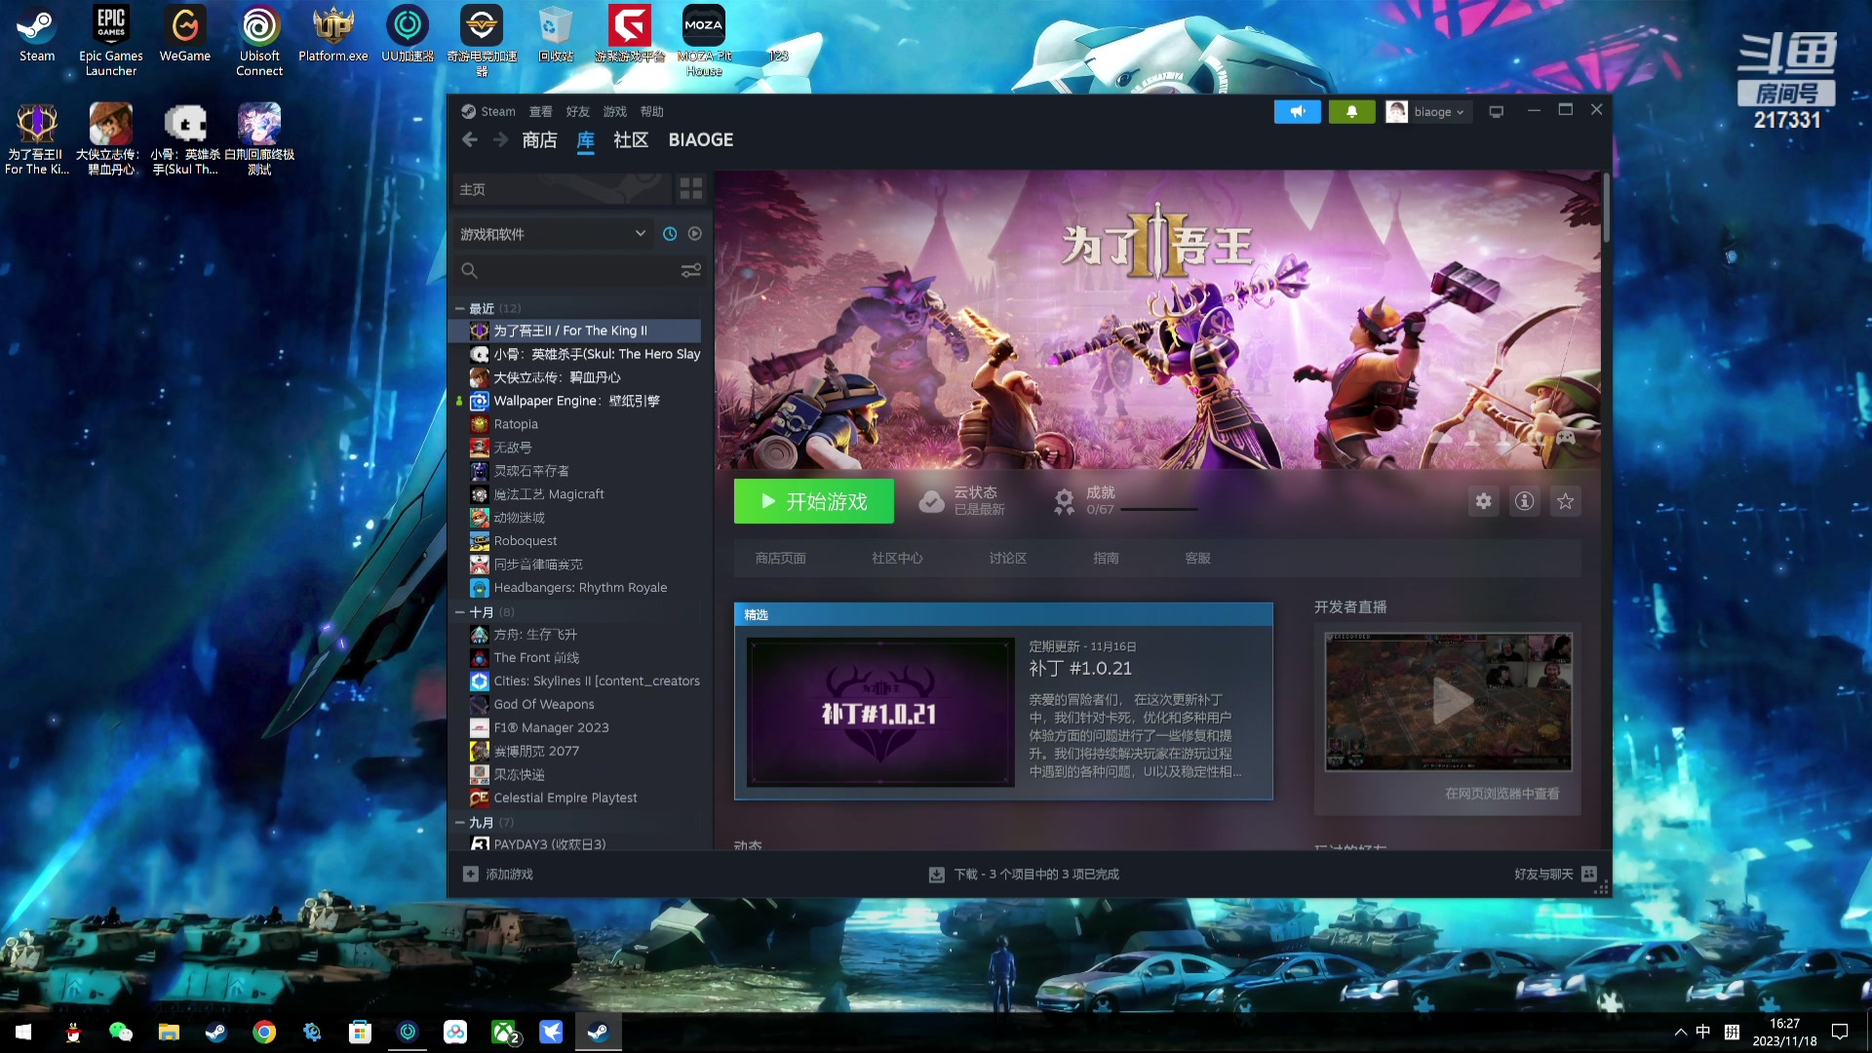This screenshot has width=1872, height=1053.
Task: Click view in web browser link
Action: (x=1501, y=794)
